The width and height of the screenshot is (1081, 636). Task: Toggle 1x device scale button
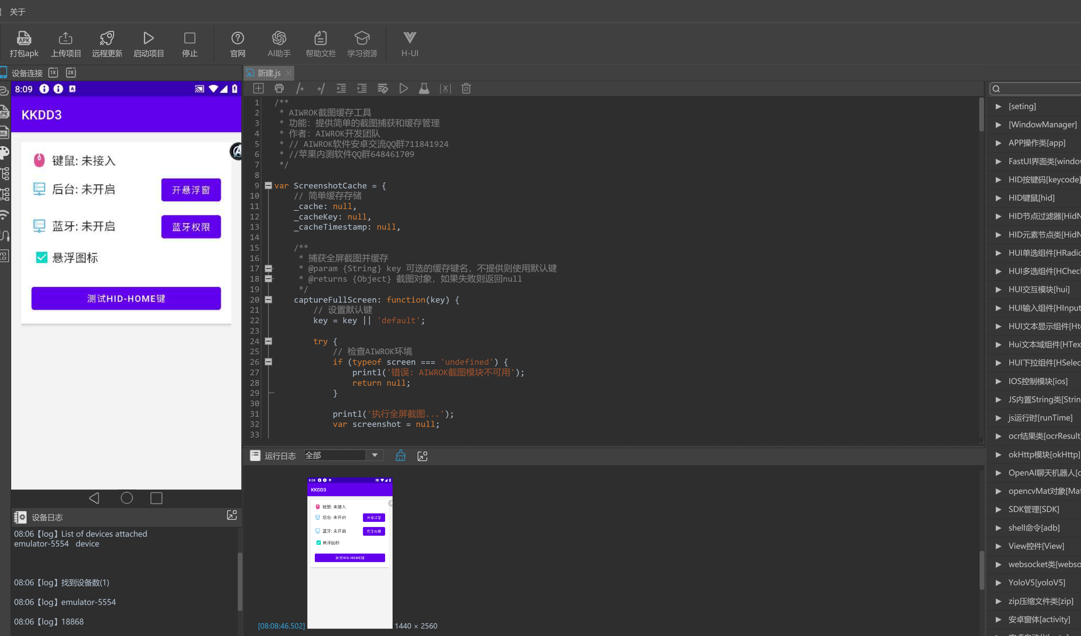[x=53, y=72]
